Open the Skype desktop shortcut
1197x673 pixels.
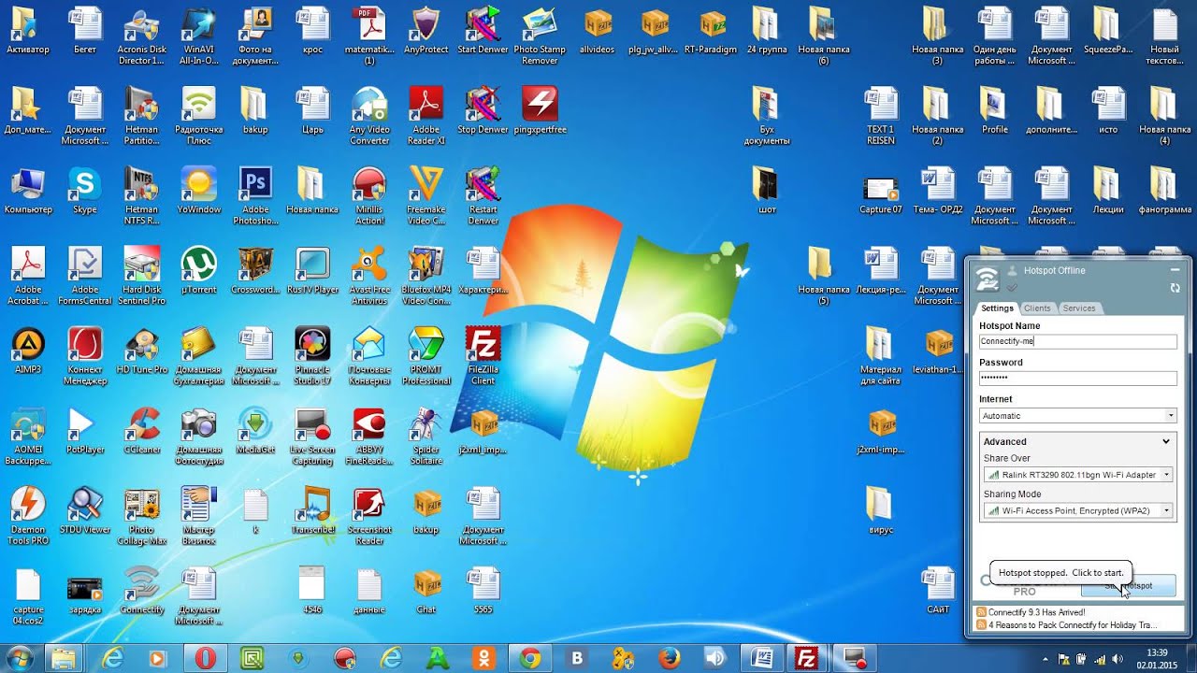pos(84,191)
